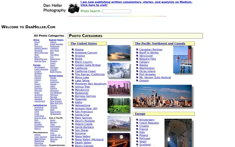
Task: Visit the Palm Springs page
Action: 83,118
